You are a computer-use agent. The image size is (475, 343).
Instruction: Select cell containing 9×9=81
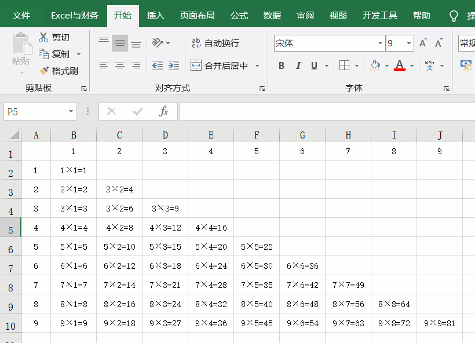[440, 323]
